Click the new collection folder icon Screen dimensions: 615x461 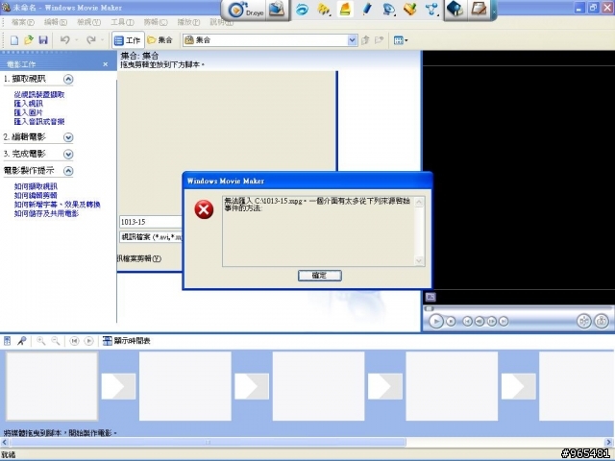[x=379, y=40]
